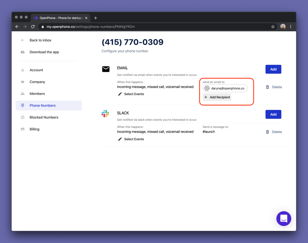Open Billing settings

tap(34, 129)
